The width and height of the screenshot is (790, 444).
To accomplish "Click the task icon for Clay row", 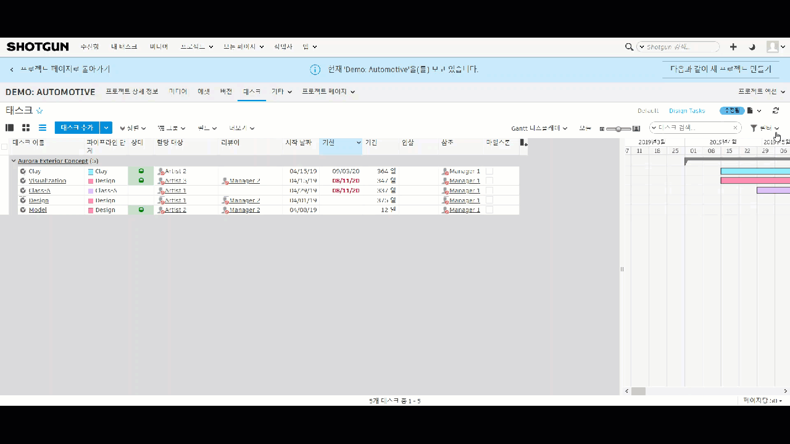I will pyautogui.click(x=23, y=171).
